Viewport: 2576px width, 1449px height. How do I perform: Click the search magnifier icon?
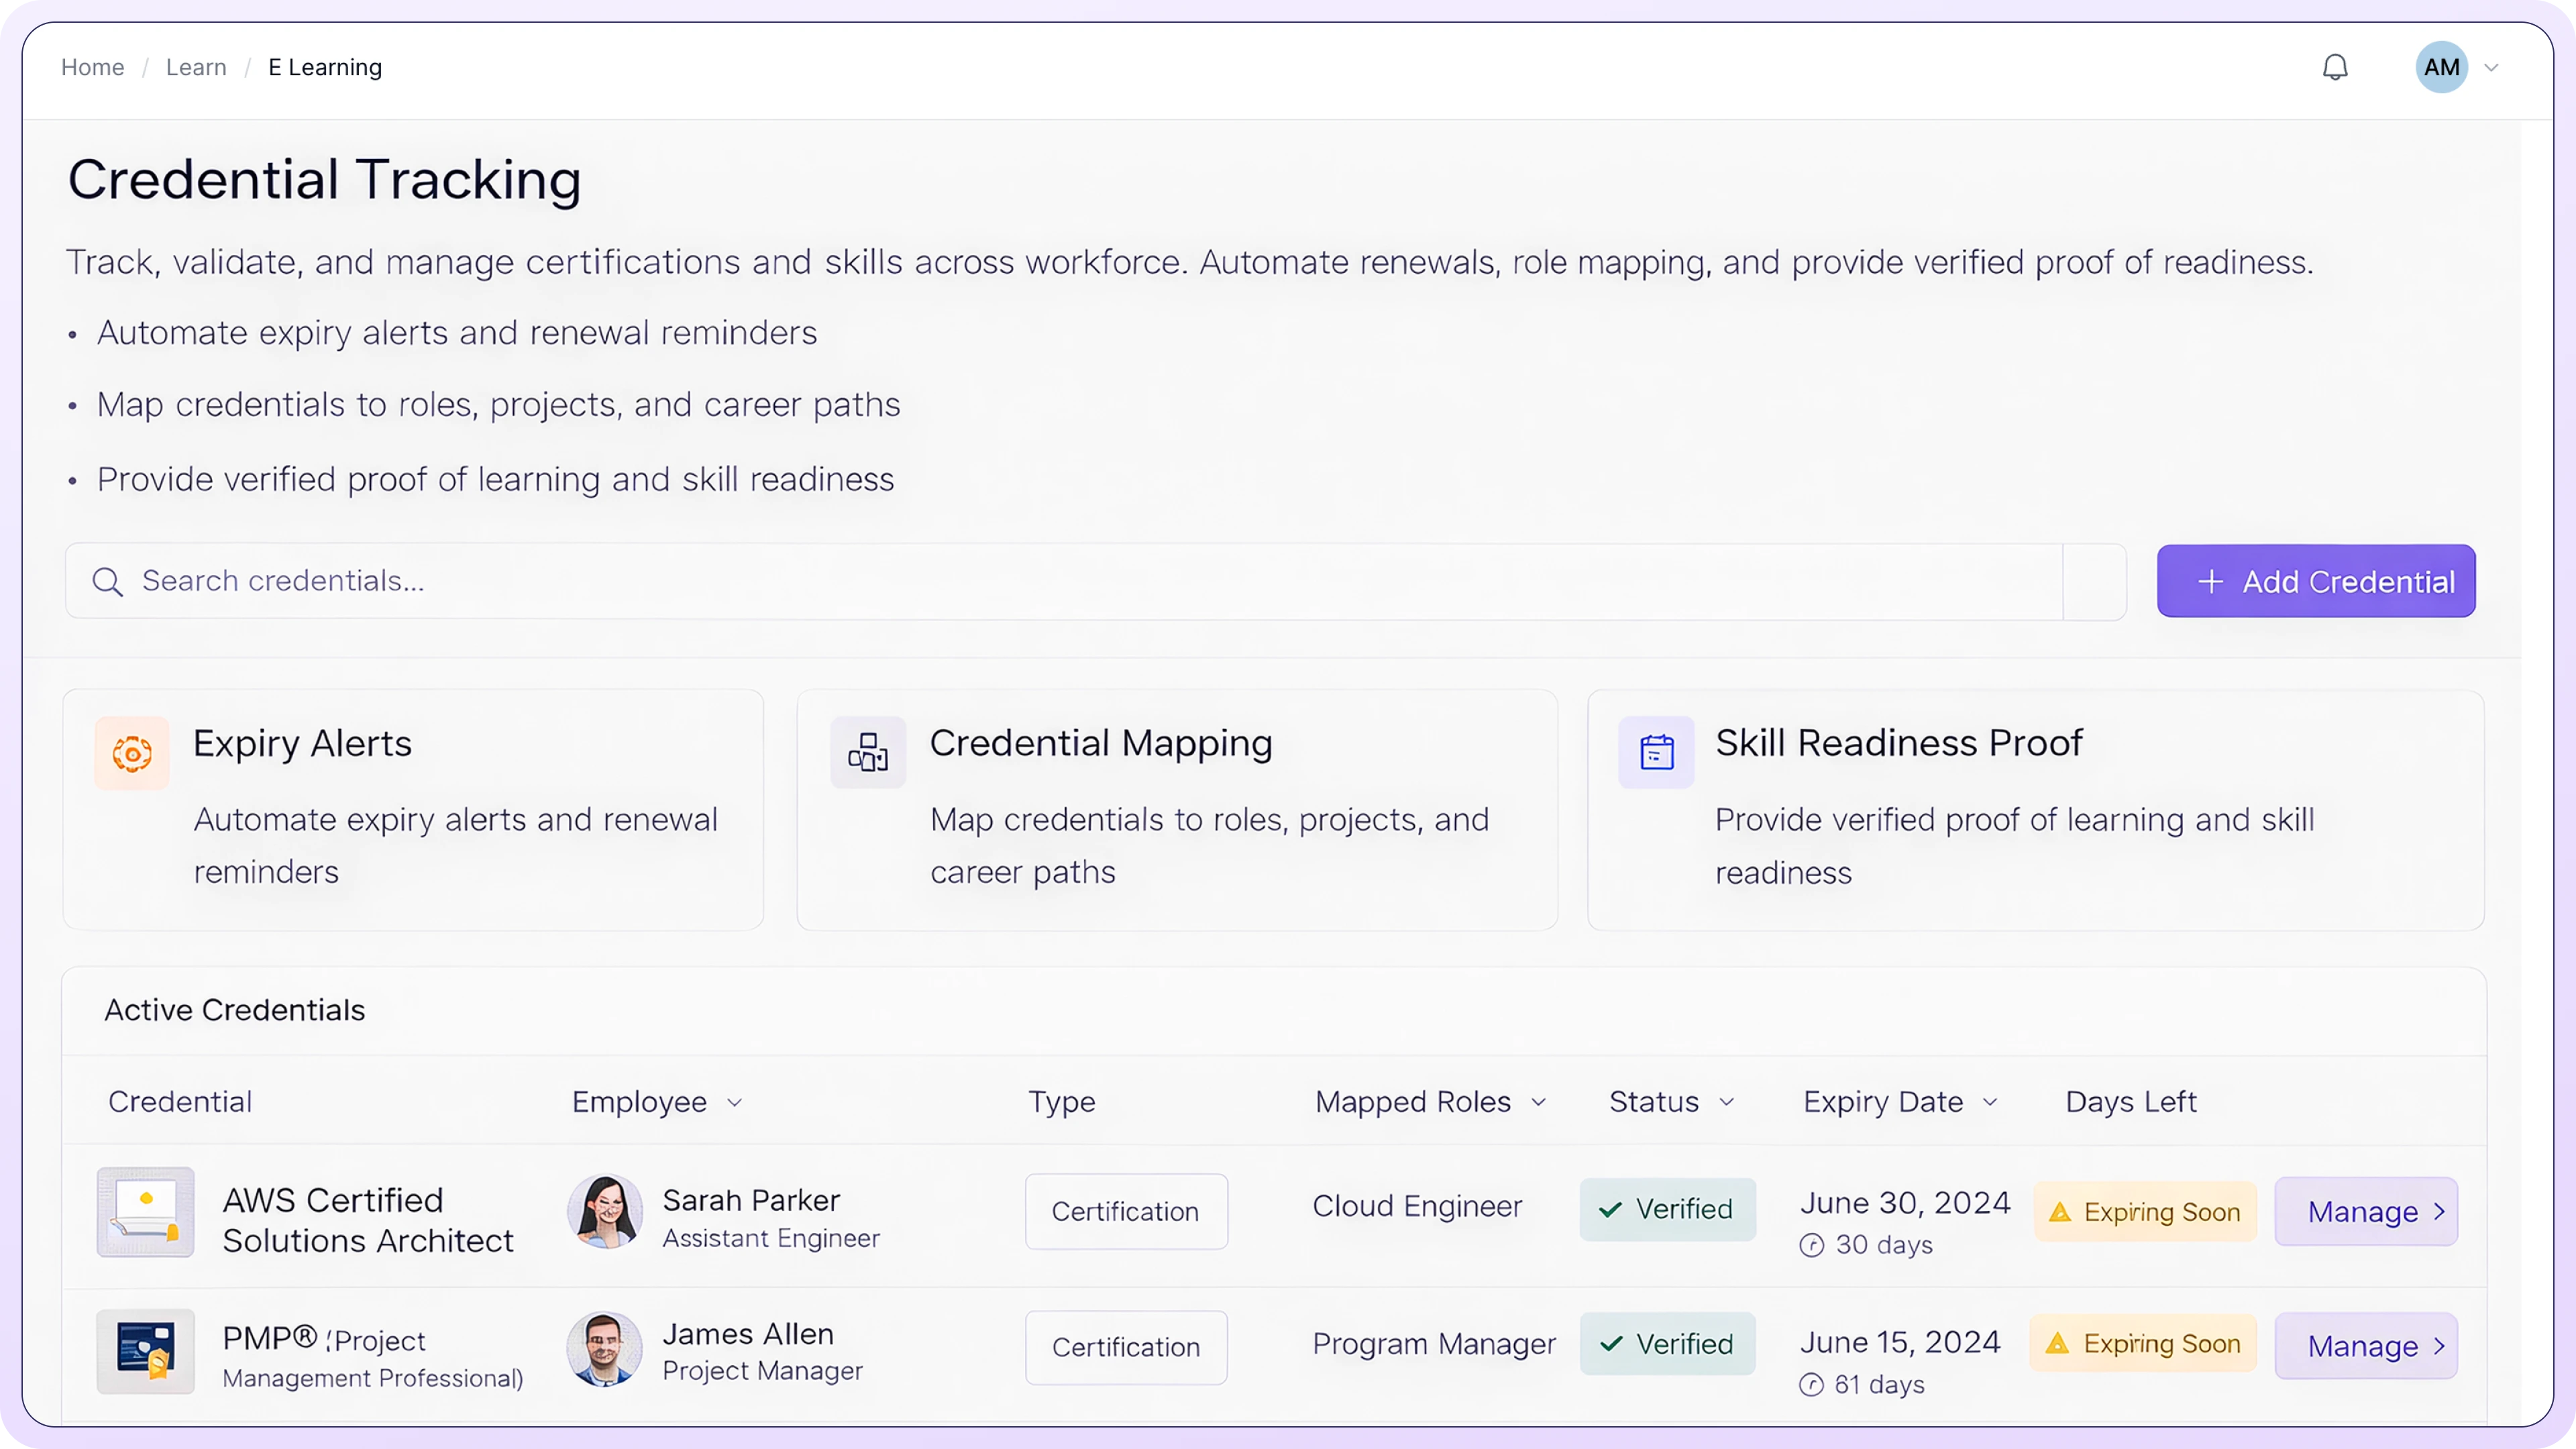pyautogui.click(x=107, y=582)
